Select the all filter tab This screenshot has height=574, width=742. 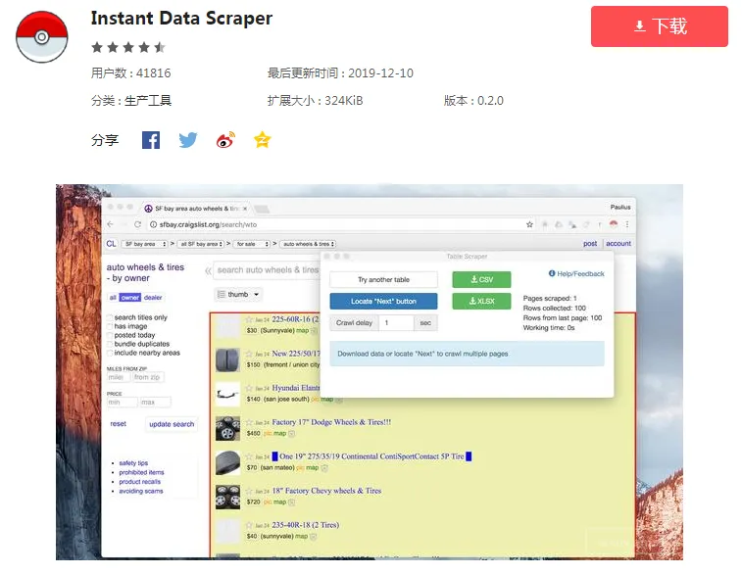click(x=113, y=298)
